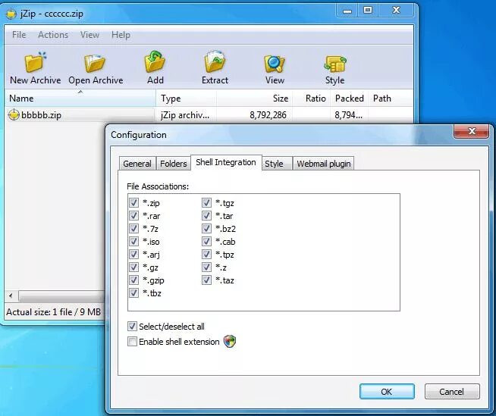Toggle the *.gzip association checkbox
This screenshot has width=496, height=416.
(x=133, y=280)
